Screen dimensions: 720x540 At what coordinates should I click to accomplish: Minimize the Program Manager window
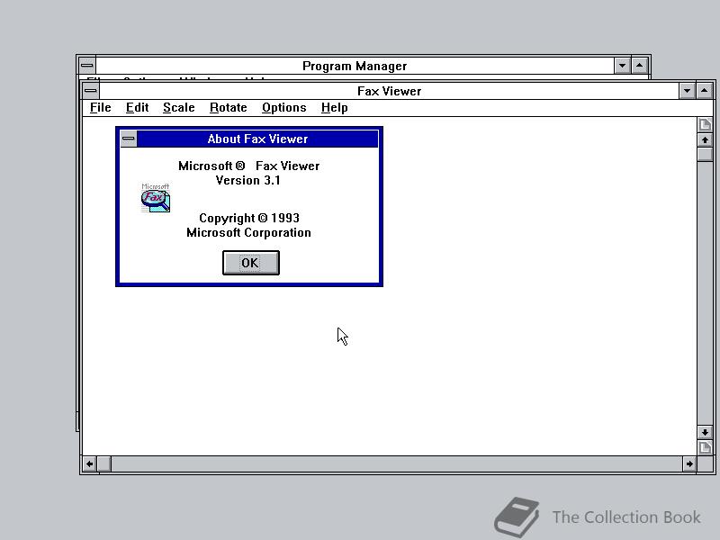pos(622,66)
